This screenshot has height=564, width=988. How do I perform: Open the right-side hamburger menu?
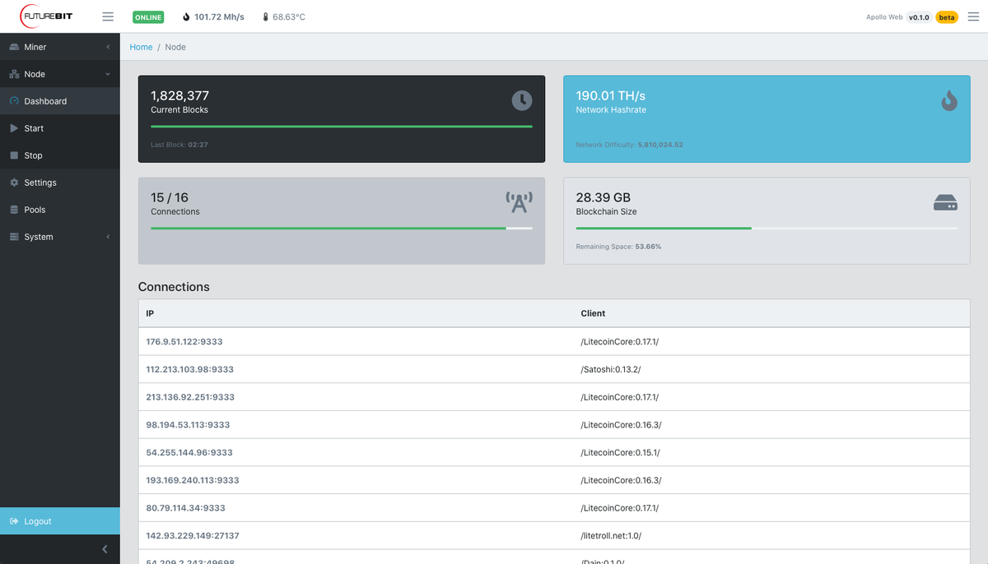click(972, 16)
